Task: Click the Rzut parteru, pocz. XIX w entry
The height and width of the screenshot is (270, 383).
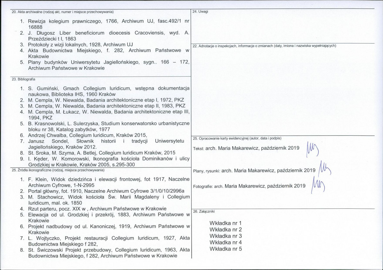Action: coord(93,209)
